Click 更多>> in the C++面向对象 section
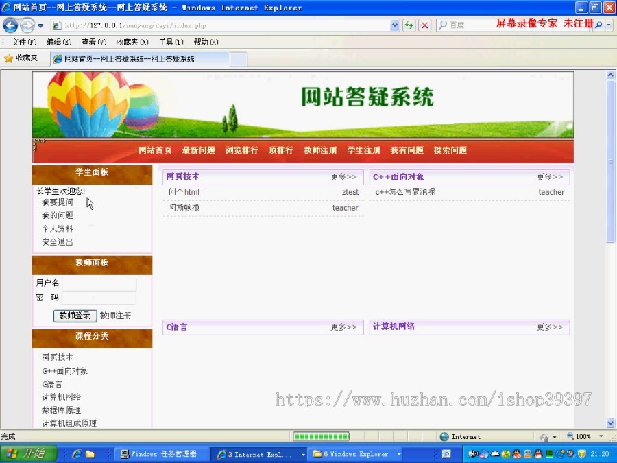 [x=550, y=177]
